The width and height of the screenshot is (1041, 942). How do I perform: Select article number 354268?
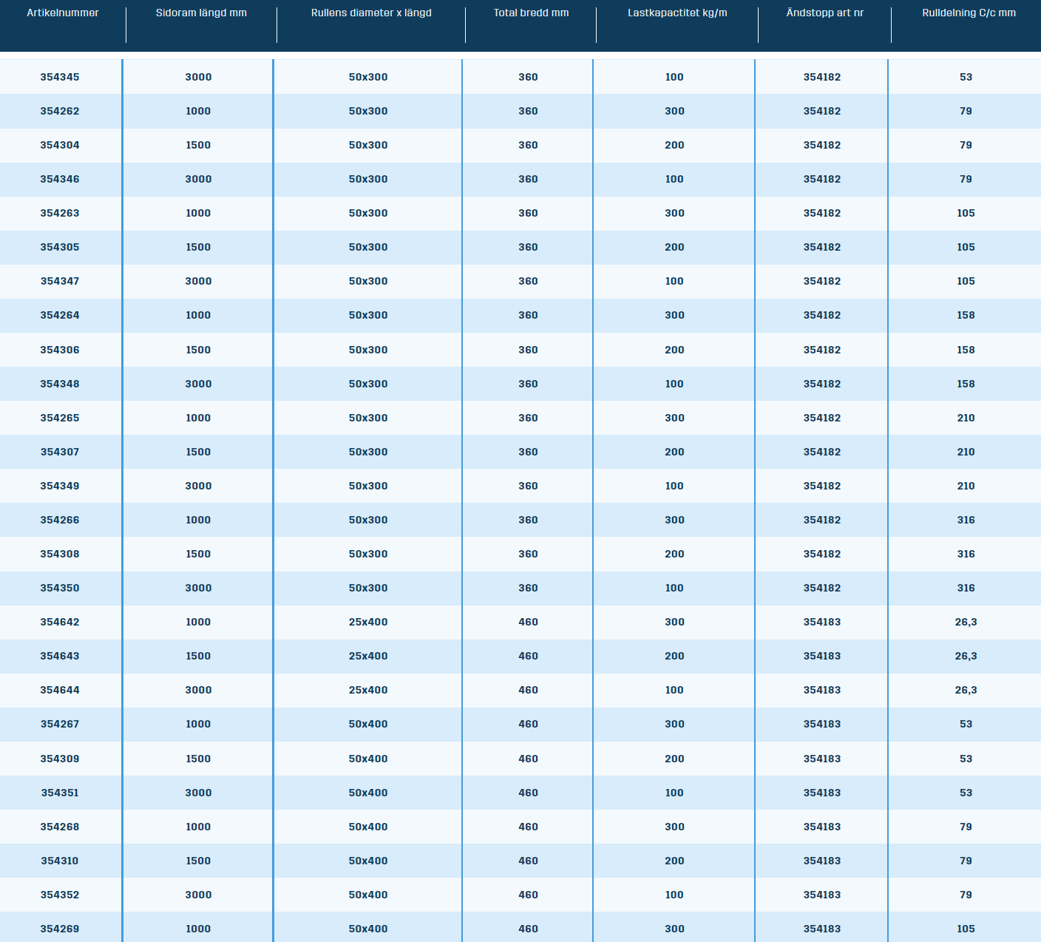pyautogui.click(x=60, y=827)
